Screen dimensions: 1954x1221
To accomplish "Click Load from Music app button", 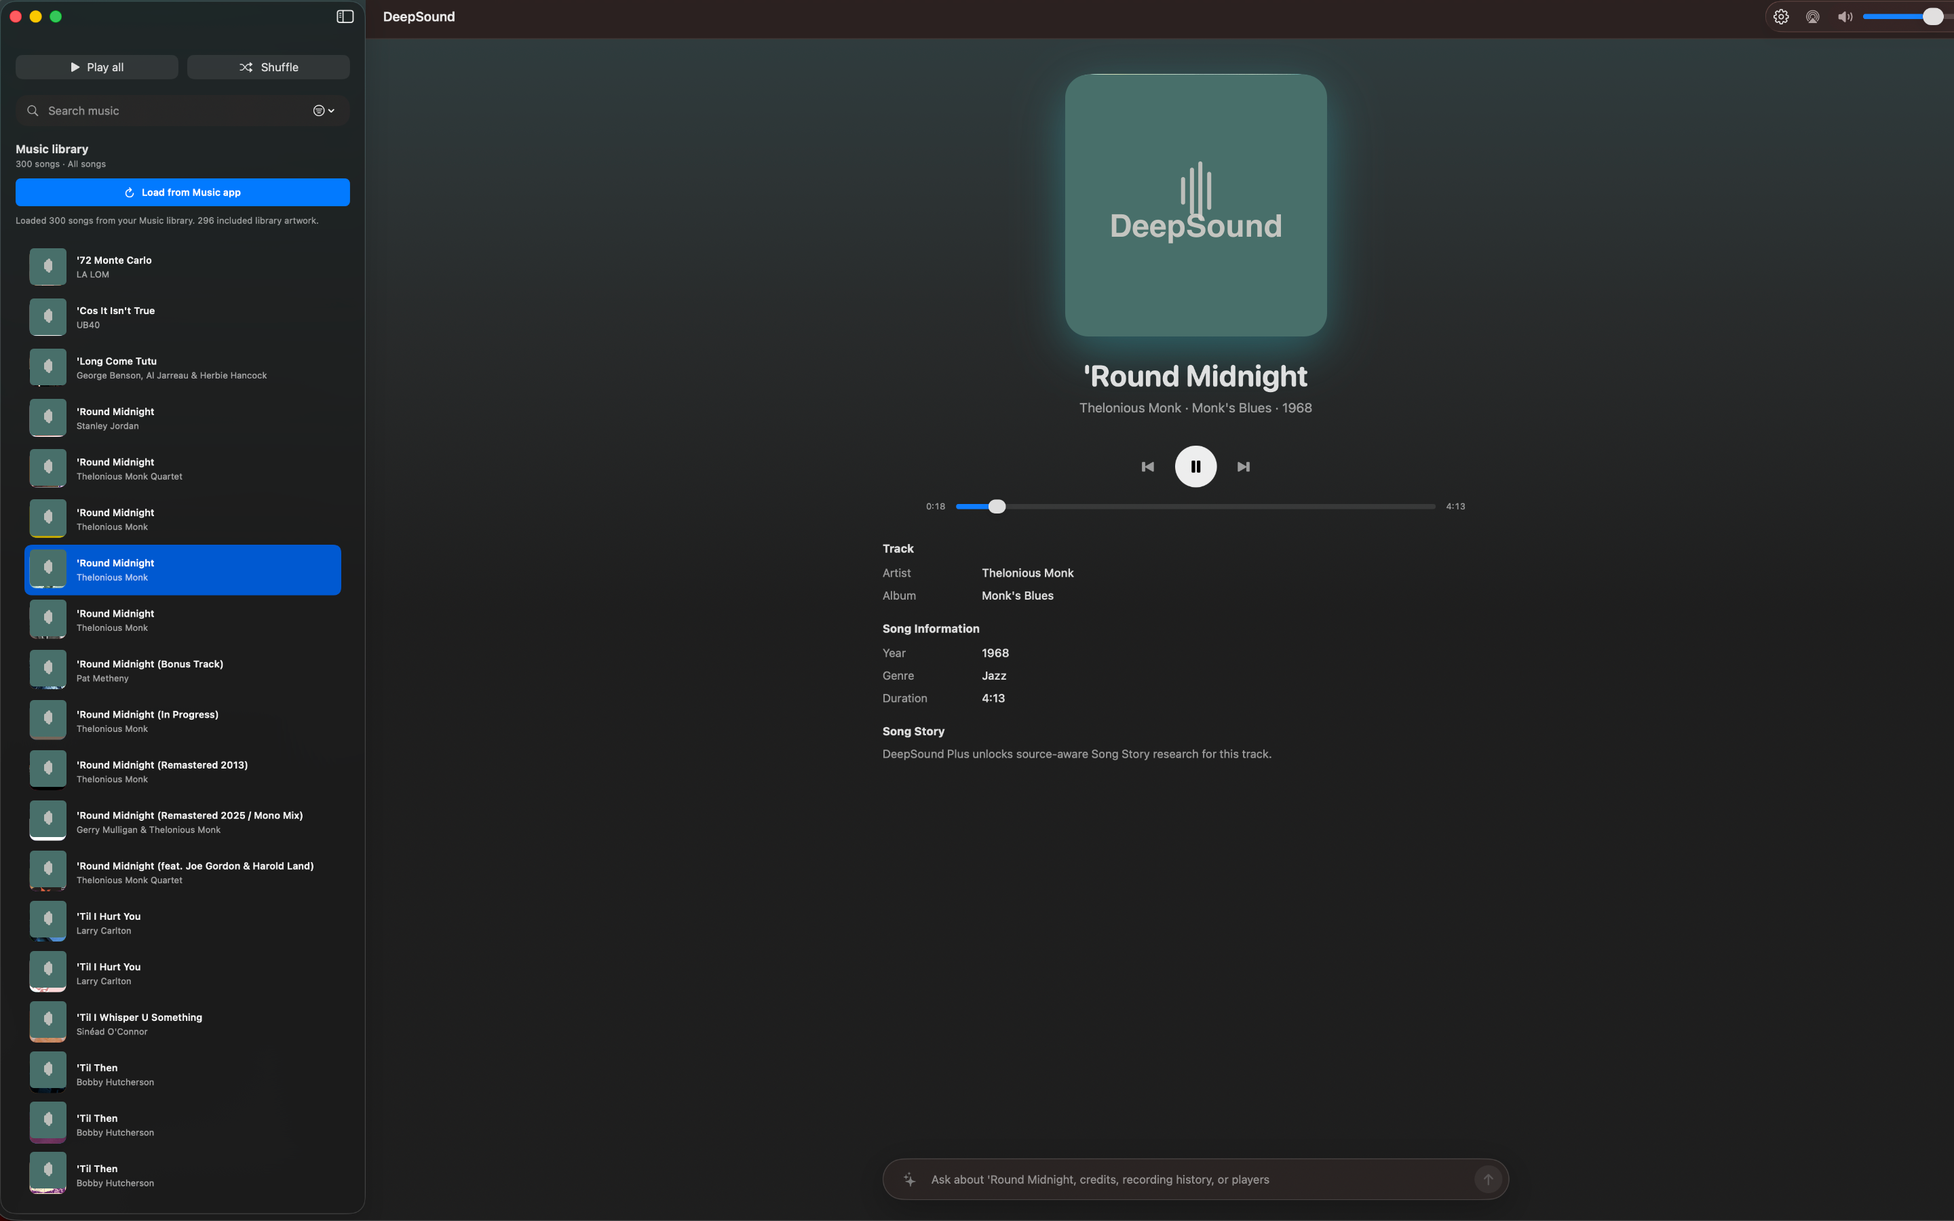I will coord(183,192).
